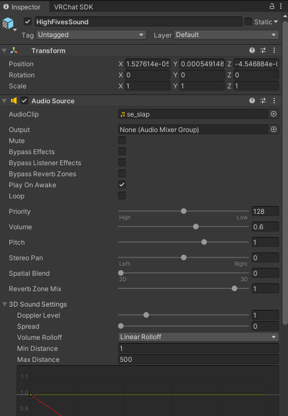Click the Volume slider handle
Viewport: 288px width, 416px height.
tap(196, 227)
